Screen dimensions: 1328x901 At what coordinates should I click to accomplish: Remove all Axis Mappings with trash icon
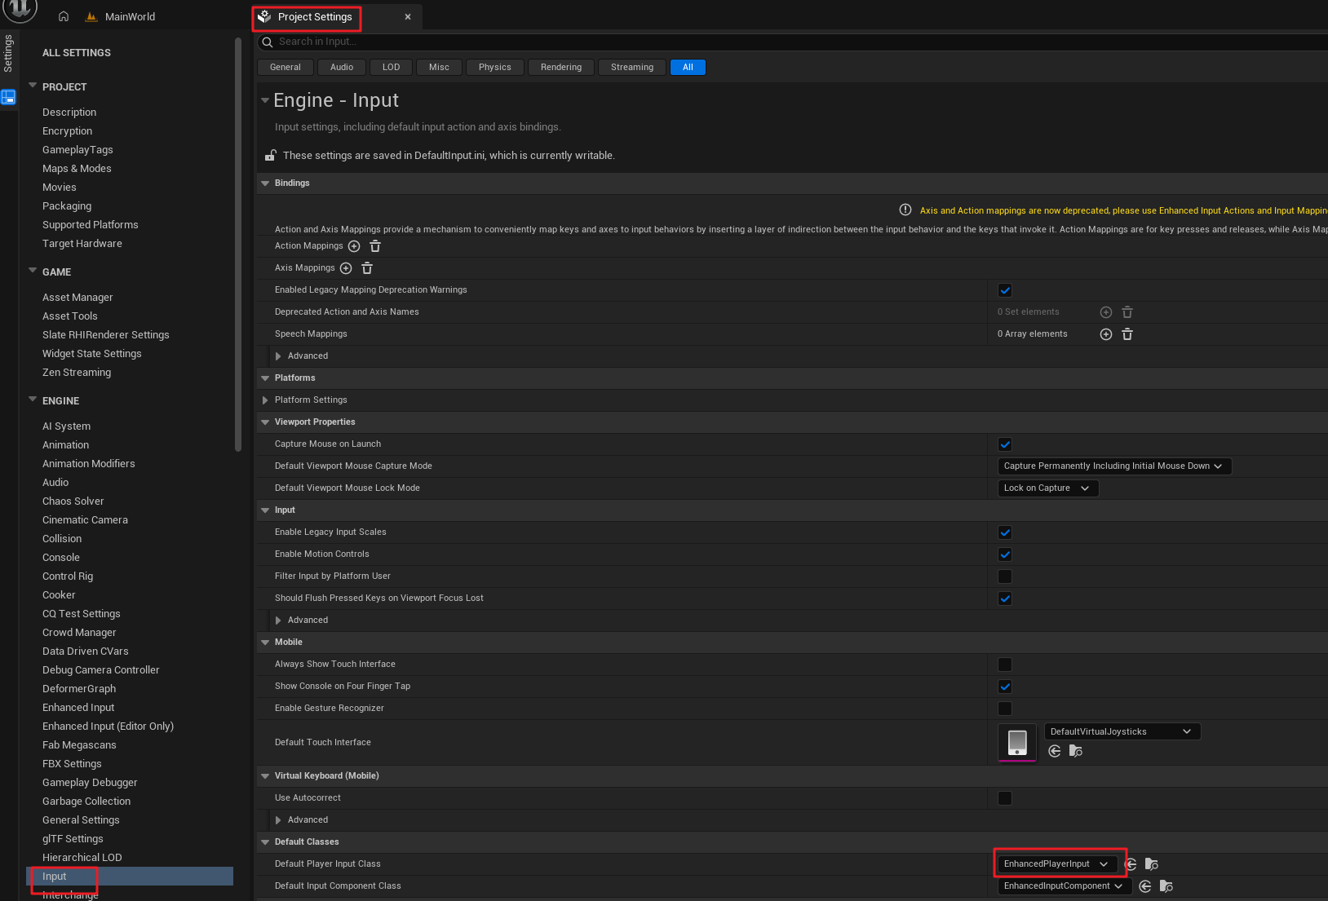[367, 268]
